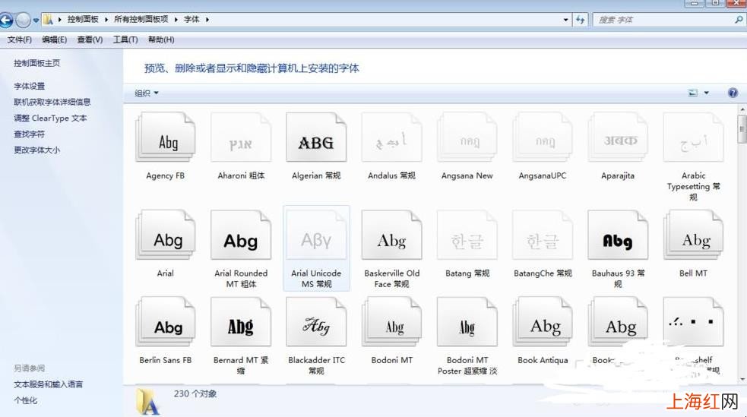Select the BatangChe font icon
This screenshot has height=417, width=747.
point(542,235)
